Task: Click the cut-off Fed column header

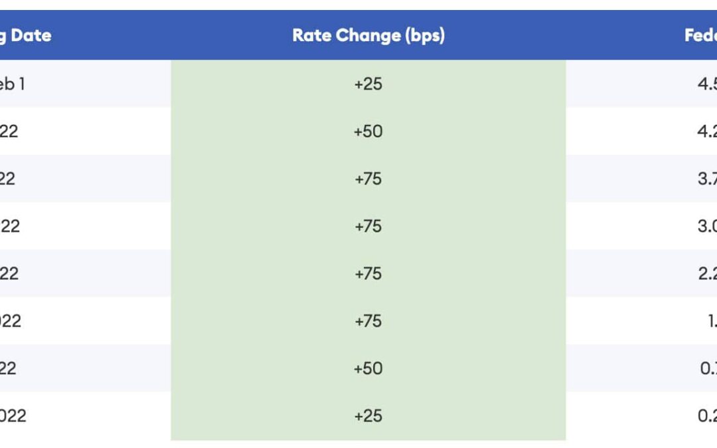Action: [x=700, y=35]
